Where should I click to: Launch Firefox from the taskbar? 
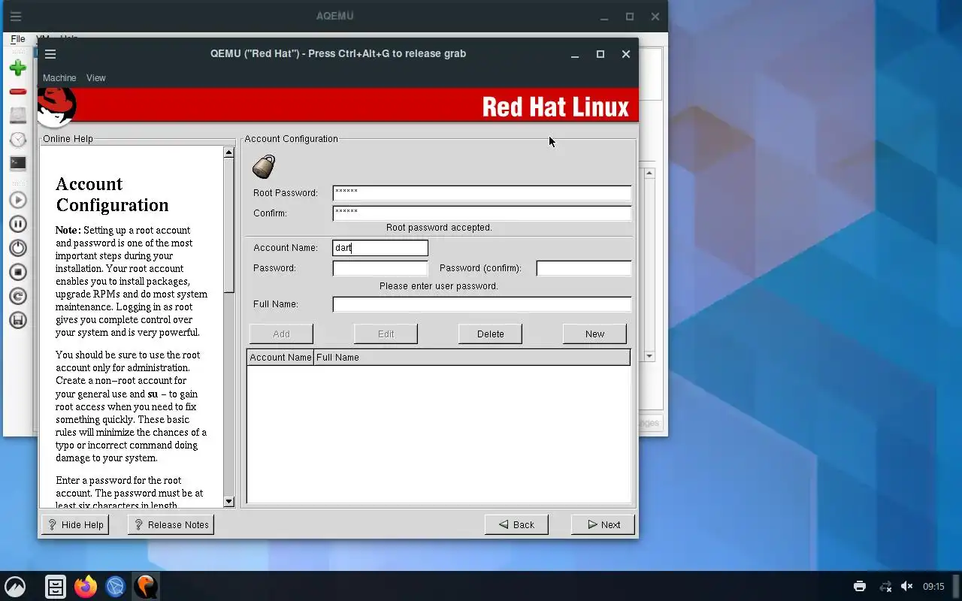pos(86,587)
